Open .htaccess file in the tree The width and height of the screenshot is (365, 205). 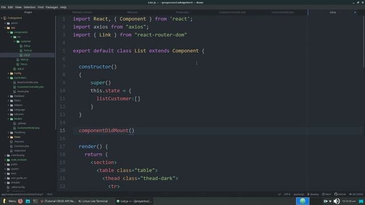pyautogui.click(x=19, y=142)
